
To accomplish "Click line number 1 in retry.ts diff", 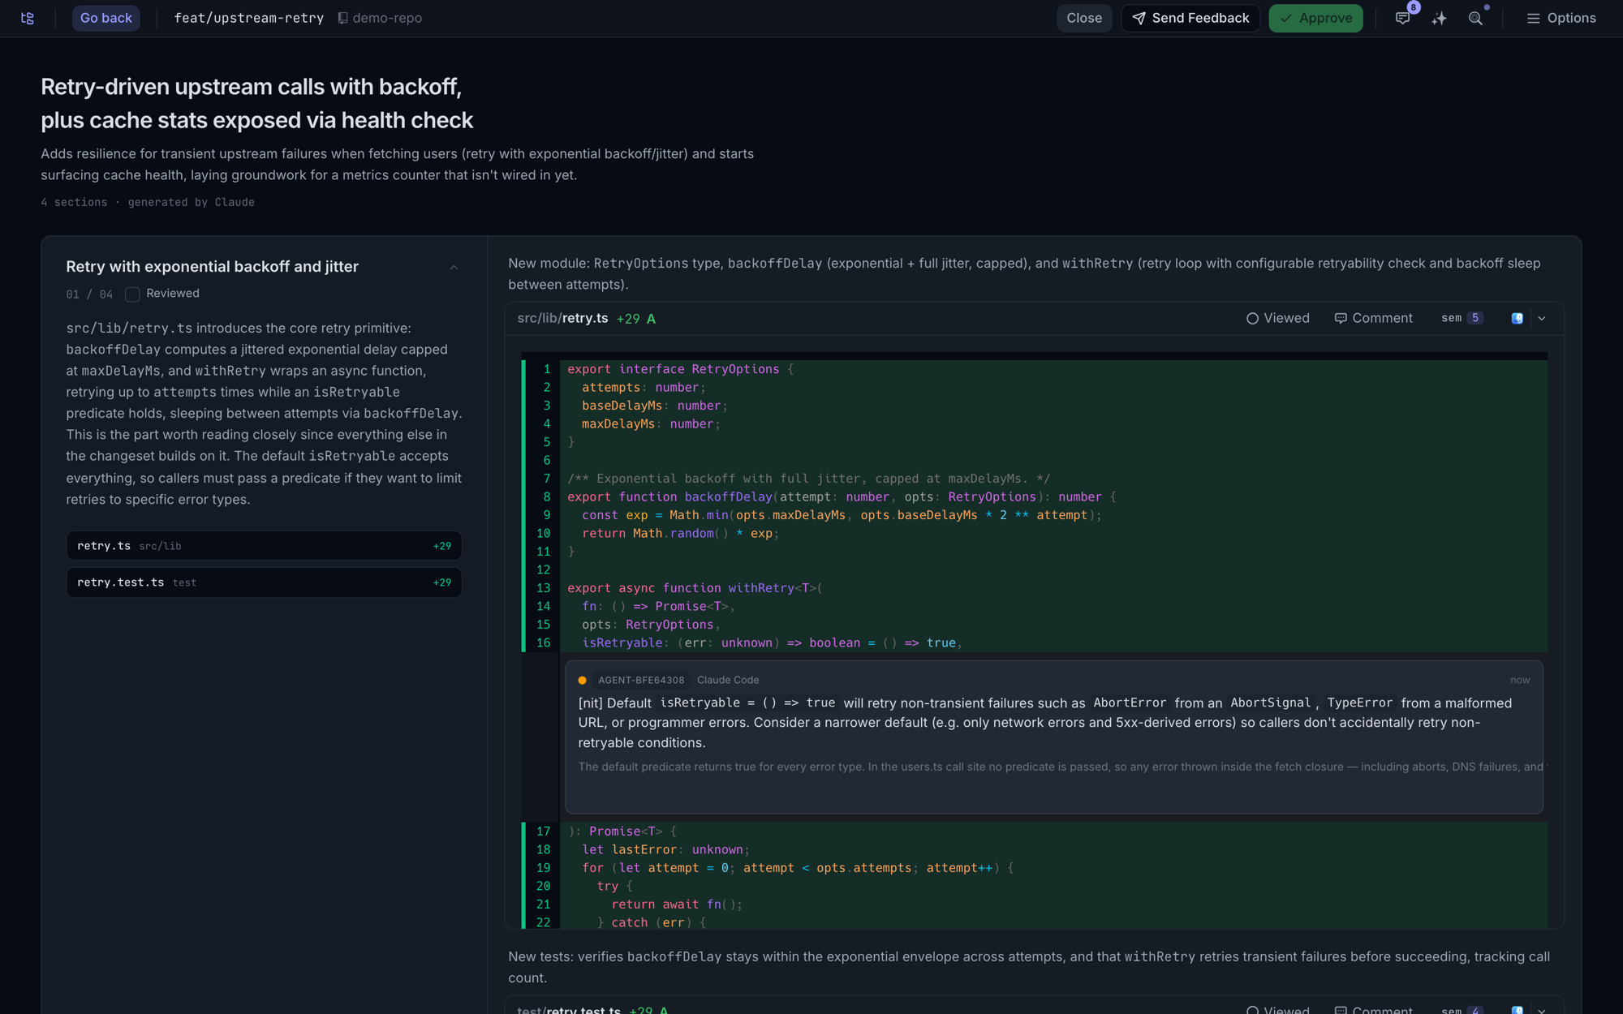I will coord(546,369).
